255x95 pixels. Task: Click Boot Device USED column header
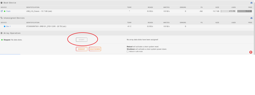[234, 7]
